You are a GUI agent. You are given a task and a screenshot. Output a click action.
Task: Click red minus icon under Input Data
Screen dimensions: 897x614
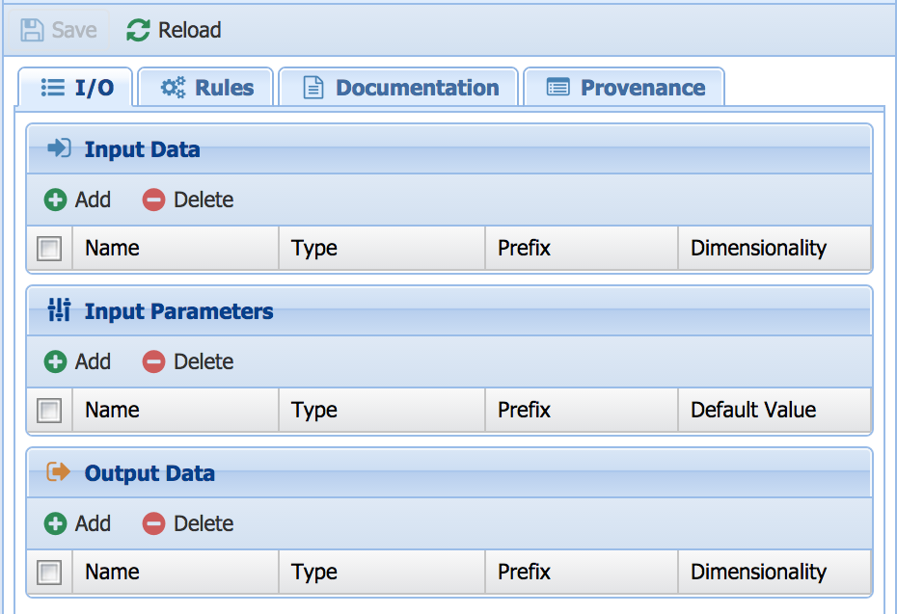click(153, 200)
